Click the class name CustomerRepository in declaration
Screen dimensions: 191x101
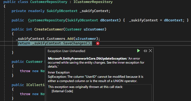click(x=49, y=2)
